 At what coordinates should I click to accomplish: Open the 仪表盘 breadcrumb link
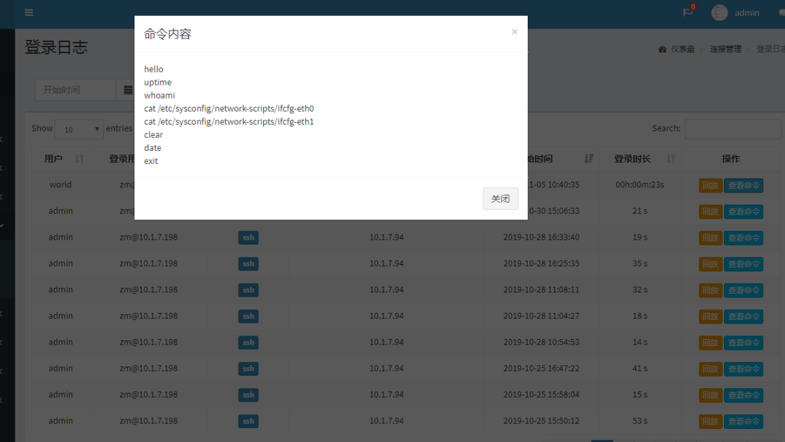[677, 49]
